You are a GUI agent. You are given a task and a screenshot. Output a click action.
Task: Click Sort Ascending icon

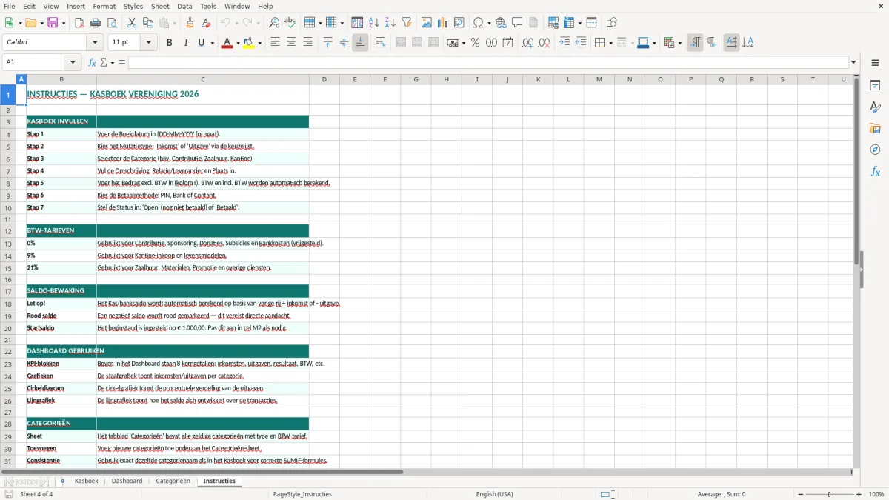pos(374,23)
